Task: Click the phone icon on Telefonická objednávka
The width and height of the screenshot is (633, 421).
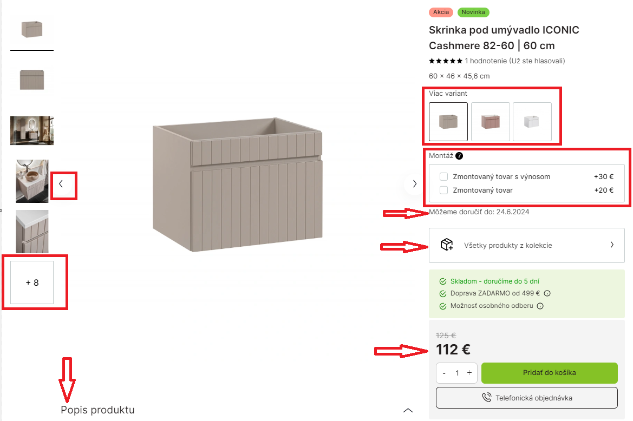Action: pyautogui.click(x=486, y=398)
